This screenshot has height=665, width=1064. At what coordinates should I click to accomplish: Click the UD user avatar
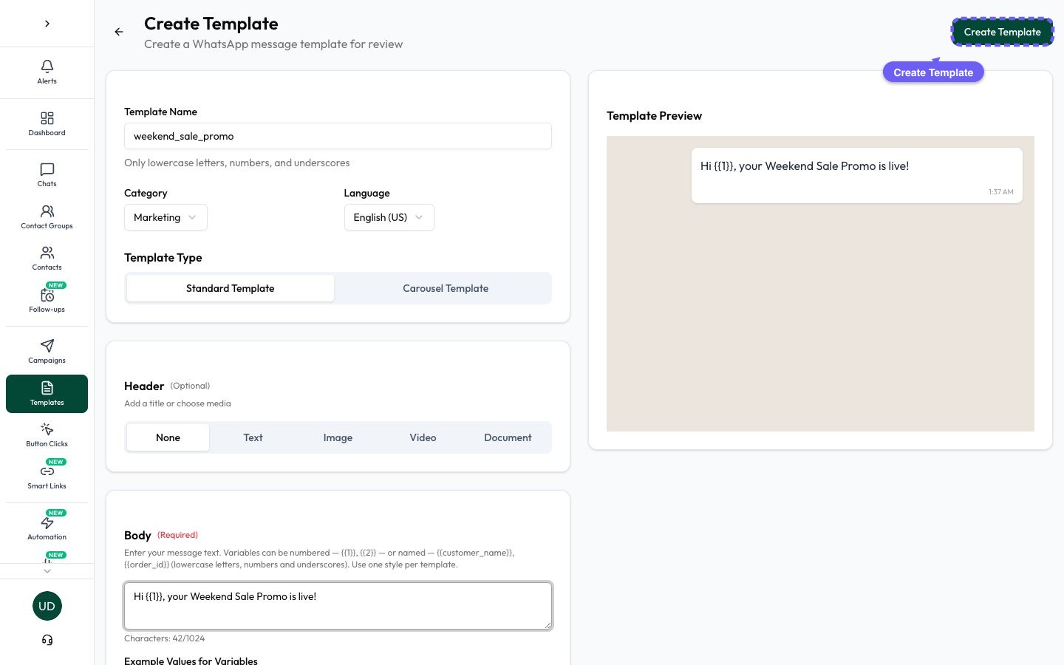point(47,606)
